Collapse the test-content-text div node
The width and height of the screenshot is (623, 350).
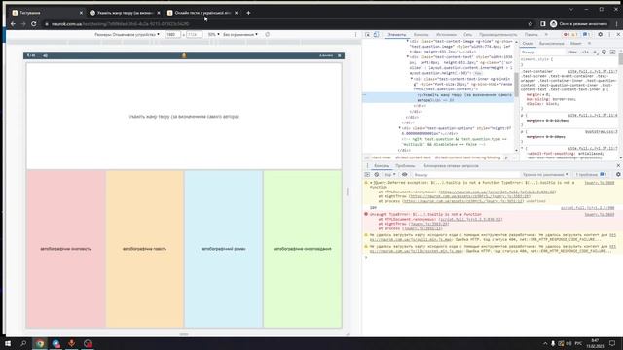point(408,57)
